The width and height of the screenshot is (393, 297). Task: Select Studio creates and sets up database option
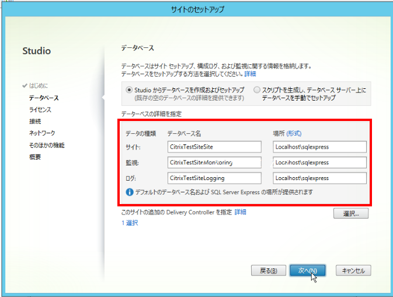129,90
